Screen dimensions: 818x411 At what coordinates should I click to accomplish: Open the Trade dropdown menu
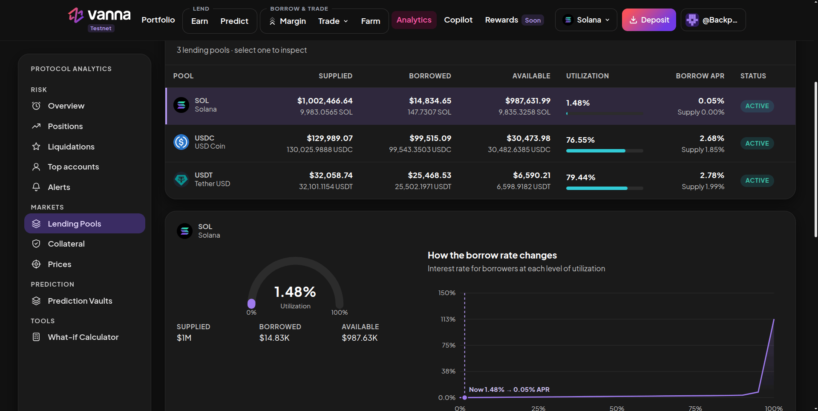click(x=333, y=21)
